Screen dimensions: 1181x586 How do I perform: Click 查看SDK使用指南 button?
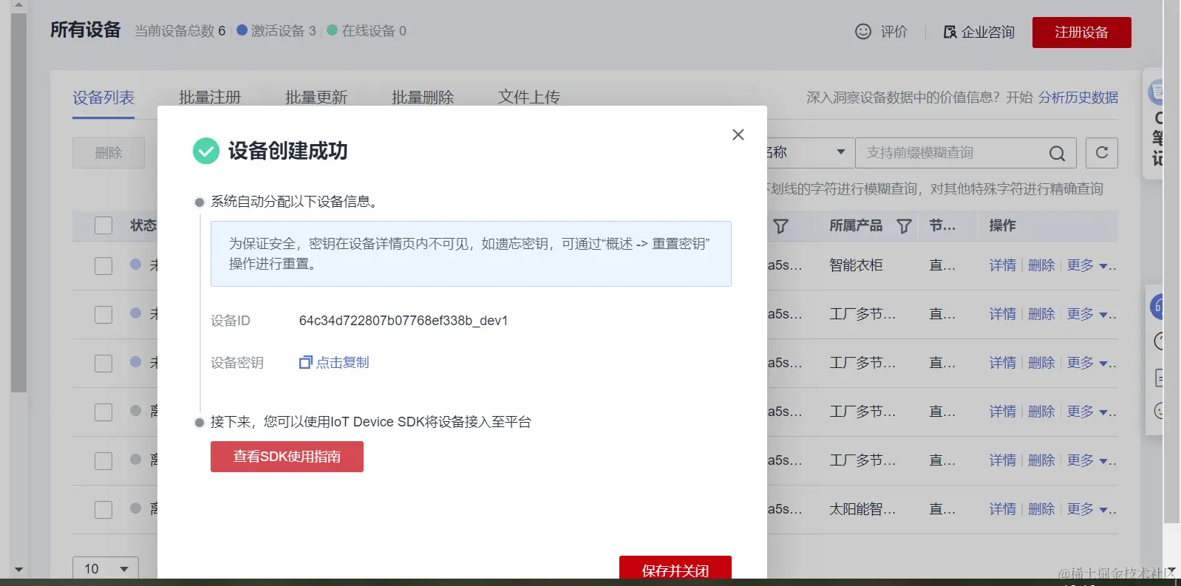coord(287,457)
